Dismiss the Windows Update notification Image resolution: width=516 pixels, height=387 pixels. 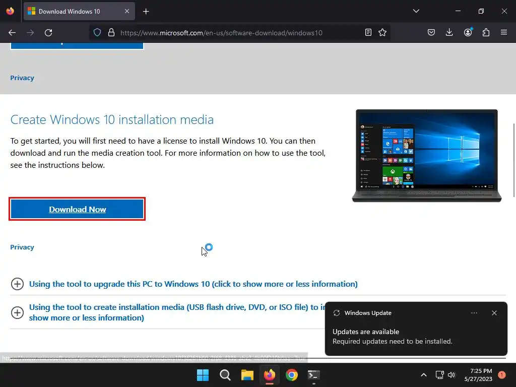pos(494,313)
